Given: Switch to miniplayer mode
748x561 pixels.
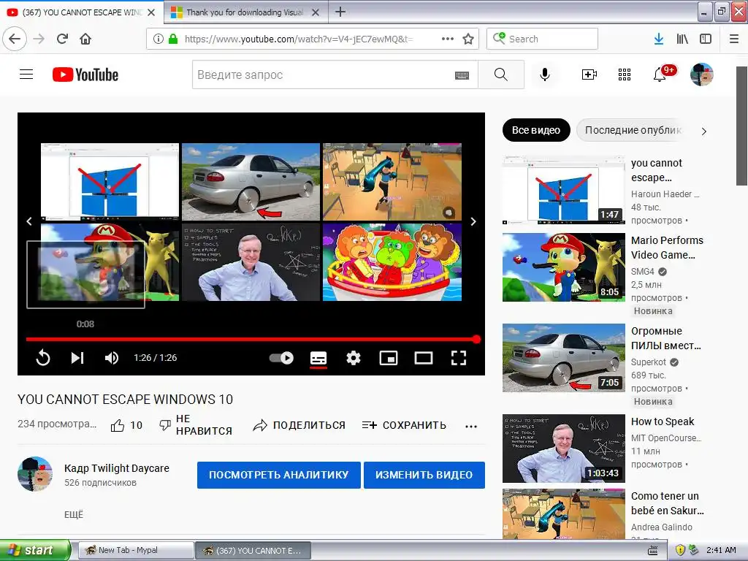Looking at the screenshot, I should (389, 358).
